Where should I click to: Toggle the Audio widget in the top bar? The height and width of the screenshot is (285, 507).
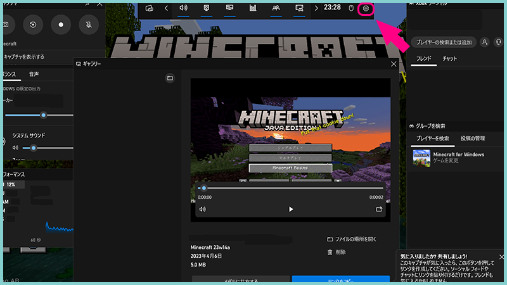[x=183, y=8]
